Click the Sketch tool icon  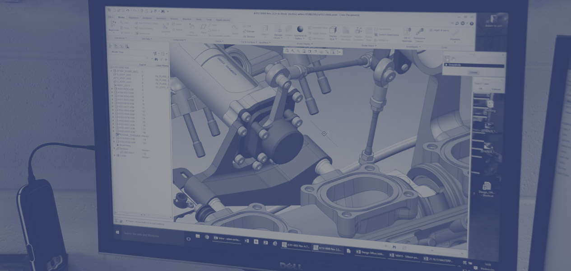pos(235,28)
